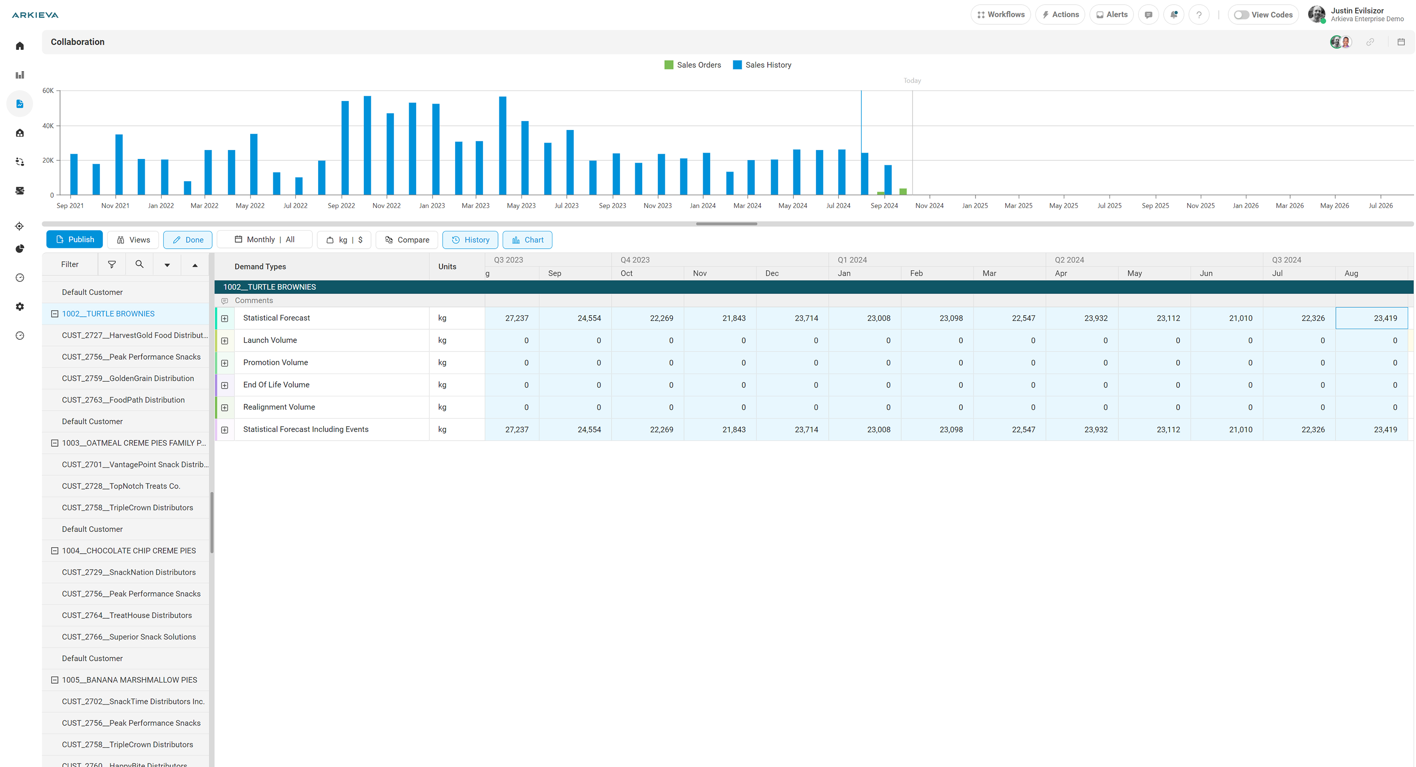Image resolution: width=1416 pixels, height=767 pixels.
Task: Toggle the View Codes switch
Action: click(x=1241, y=15)
